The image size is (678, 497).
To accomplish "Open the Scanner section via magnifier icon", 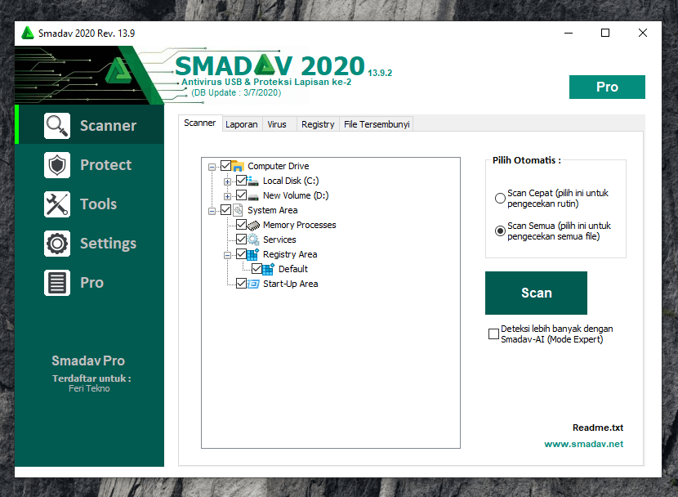I will 56,125.
